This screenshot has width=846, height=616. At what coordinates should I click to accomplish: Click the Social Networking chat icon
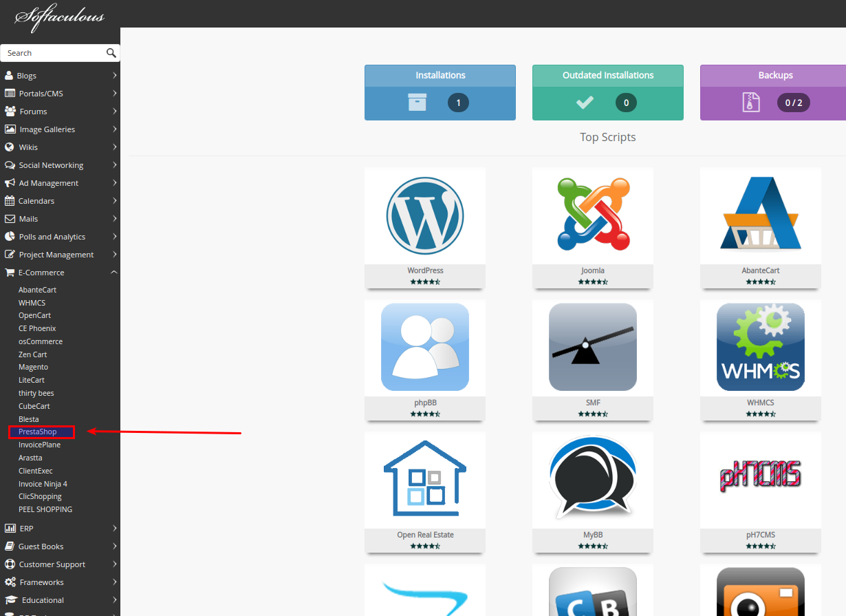[x=10, y=165]
